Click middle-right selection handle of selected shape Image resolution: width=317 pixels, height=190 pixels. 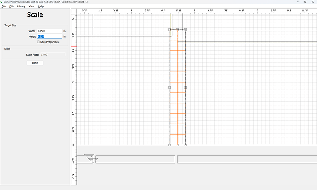click(x=185, y=87)
